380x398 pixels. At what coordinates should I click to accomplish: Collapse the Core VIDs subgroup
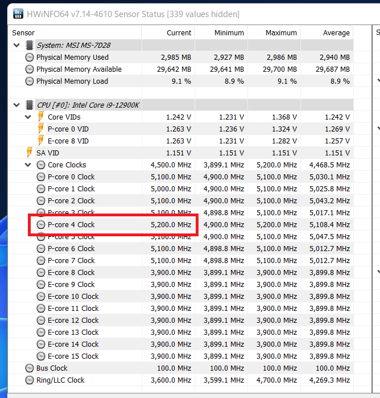[x=28, y=117]
